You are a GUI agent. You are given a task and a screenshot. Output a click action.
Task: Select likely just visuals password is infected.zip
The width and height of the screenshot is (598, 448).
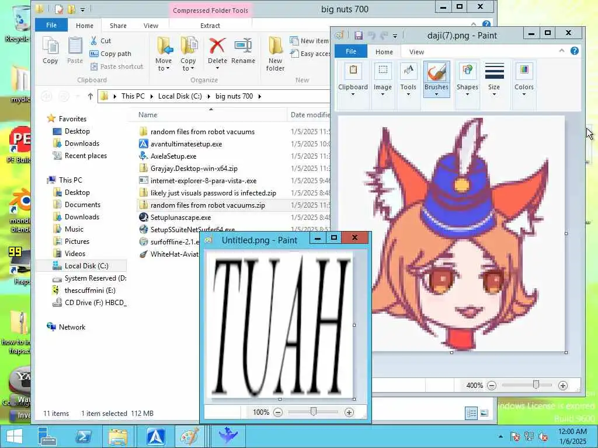[213, 192]
